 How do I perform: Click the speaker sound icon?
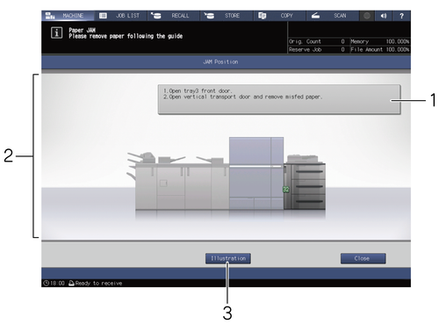(384, 16)
